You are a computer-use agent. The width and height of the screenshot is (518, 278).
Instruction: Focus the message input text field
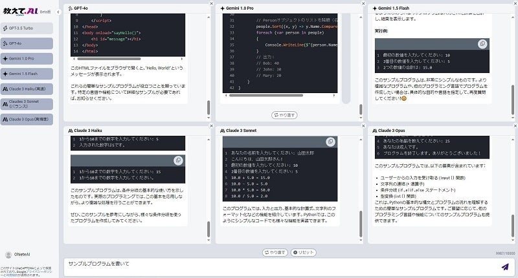tap(282, 267)
